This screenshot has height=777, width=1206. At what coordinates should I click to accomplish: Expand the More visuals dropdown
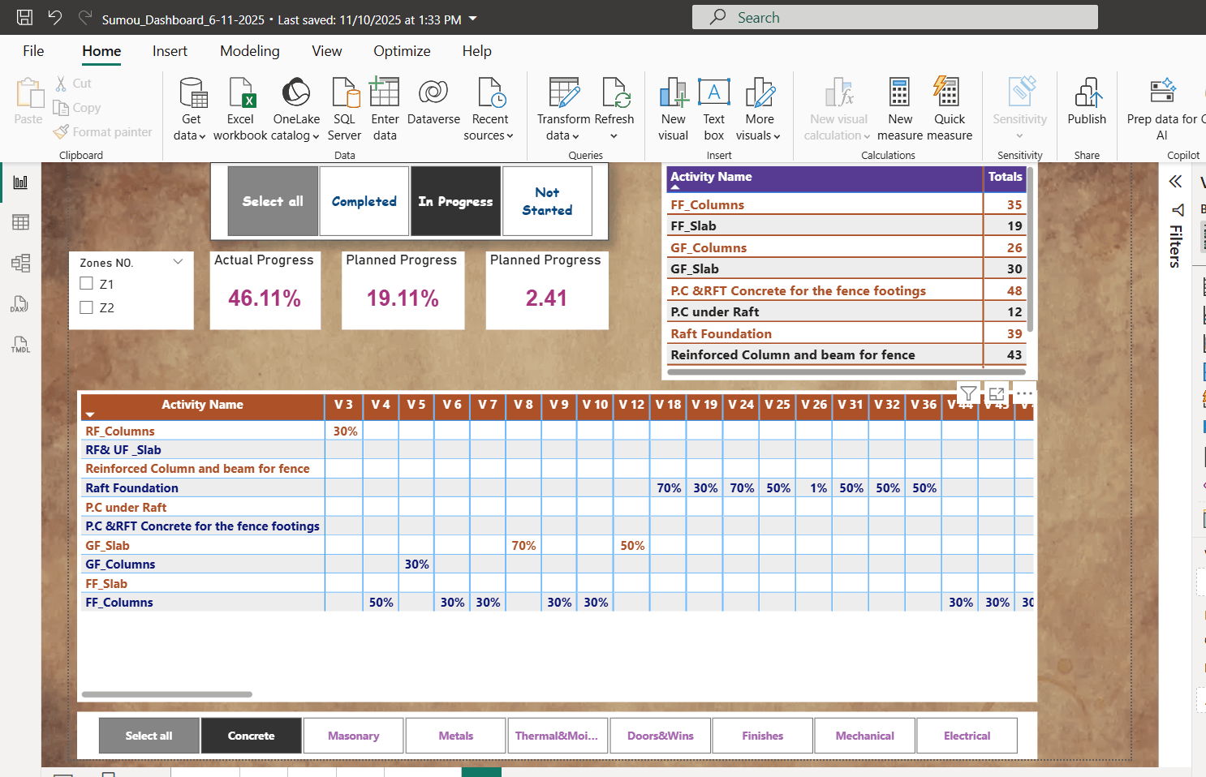tap(758, 109)
